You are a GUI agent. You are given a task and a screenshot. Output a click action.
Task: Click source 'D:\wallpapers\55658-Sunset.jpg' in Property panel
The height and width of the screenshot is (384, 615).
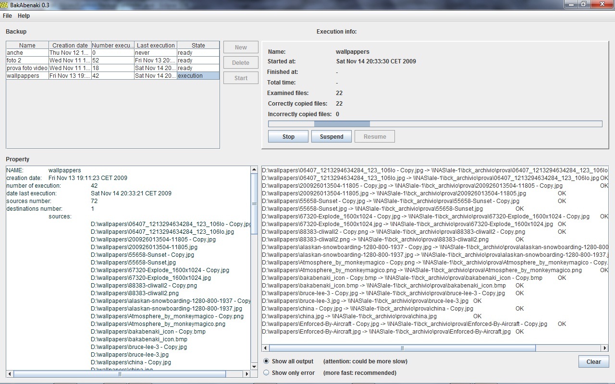[133, 263]
